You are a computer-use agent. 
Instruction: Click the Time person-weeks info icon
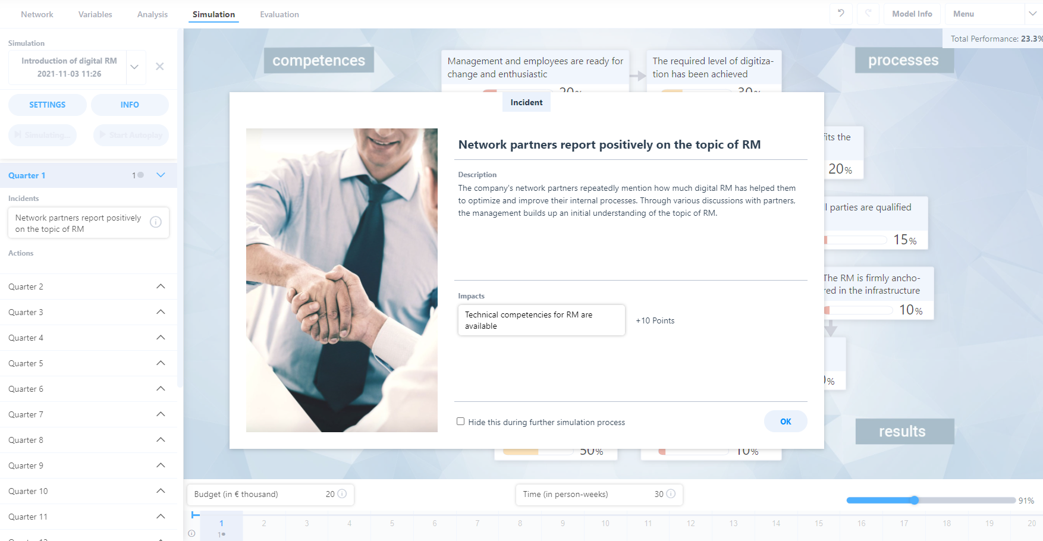[x=671, y=494]
